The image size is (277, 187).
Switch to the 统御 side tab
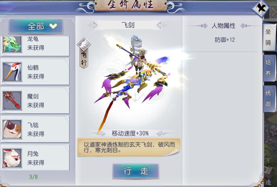(269, 98)
